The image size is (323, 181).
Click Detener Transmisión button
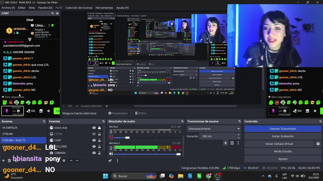pos(283,129)
